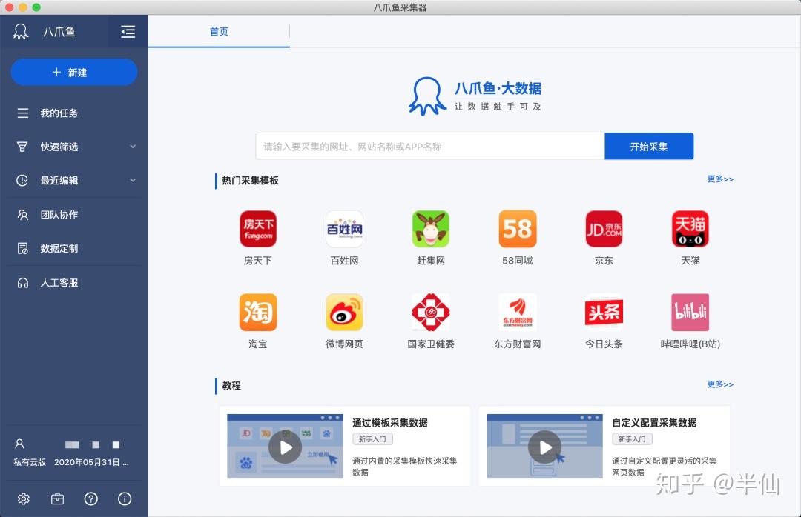Choose the 58同城 template icon

(x=518, y=229)
